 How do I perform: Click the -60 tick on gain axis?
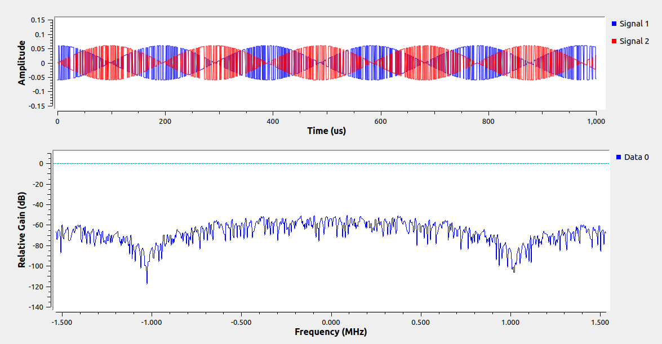pos(38,225)
